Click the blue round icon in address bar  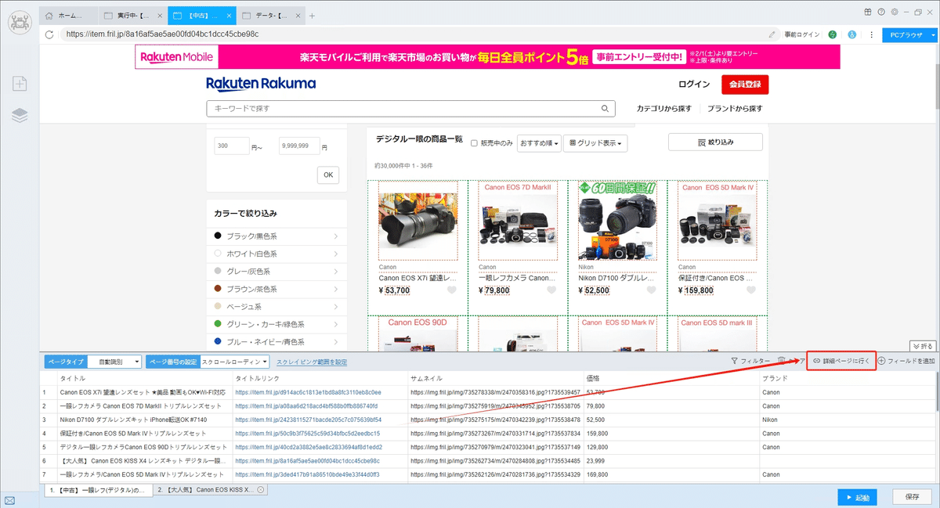851,34
